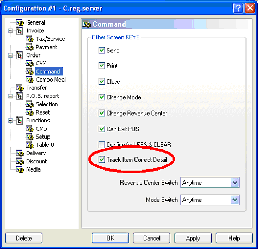Select the Media tree item

[x=33, y=169]
